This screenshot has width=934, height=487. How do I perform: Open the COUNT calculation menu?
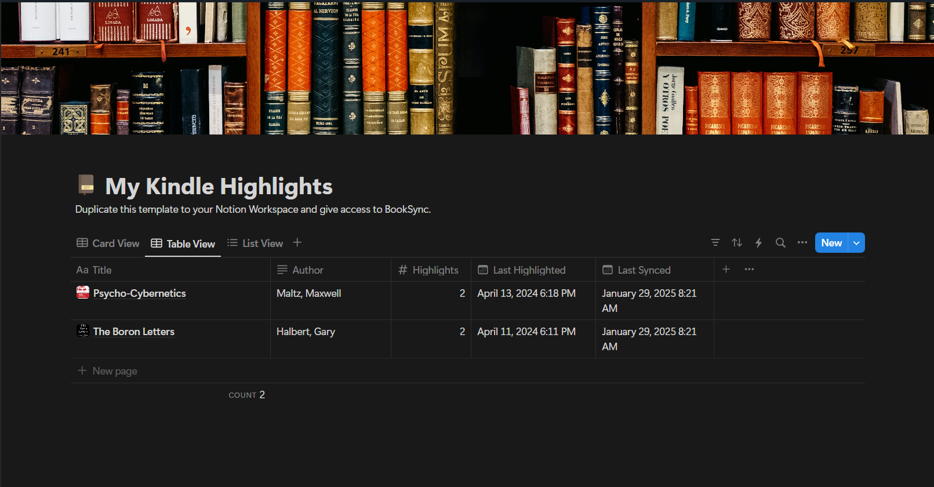246,395
